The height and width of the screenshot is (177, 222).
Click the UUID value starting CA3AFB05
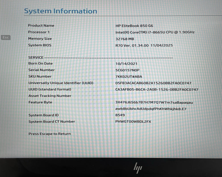[157, 90]
